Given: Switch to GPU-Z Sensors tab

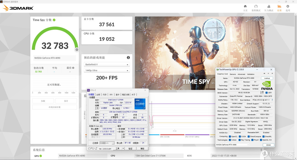Looking at the screenshot, I should click(x=233, y=74).
